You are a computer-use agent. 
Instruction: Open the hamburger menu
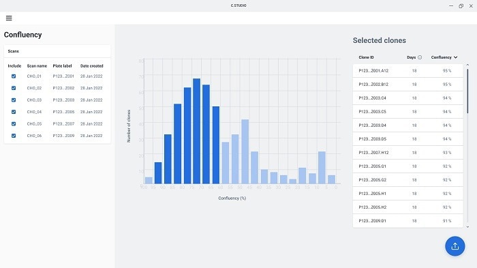[x=9, y=18]
